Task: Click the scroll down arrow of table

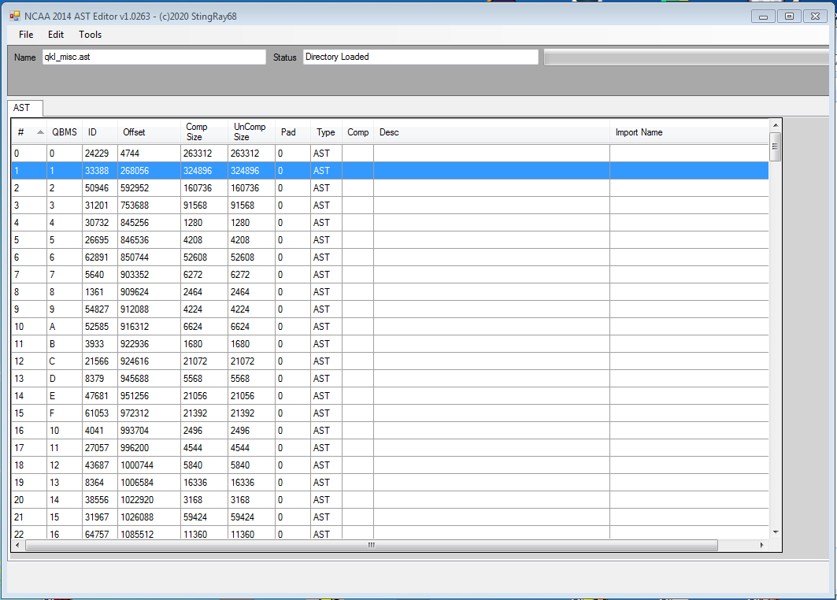Action: tap(776, 532)
